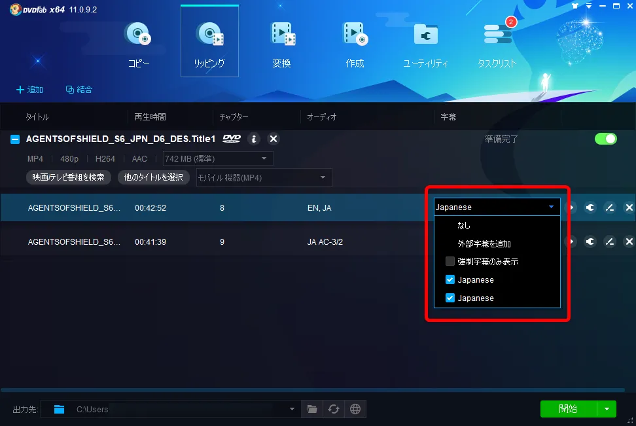Open advanced settings for 00:41:39 title
Screen dimensions: 636x426
tap(590, 242)
